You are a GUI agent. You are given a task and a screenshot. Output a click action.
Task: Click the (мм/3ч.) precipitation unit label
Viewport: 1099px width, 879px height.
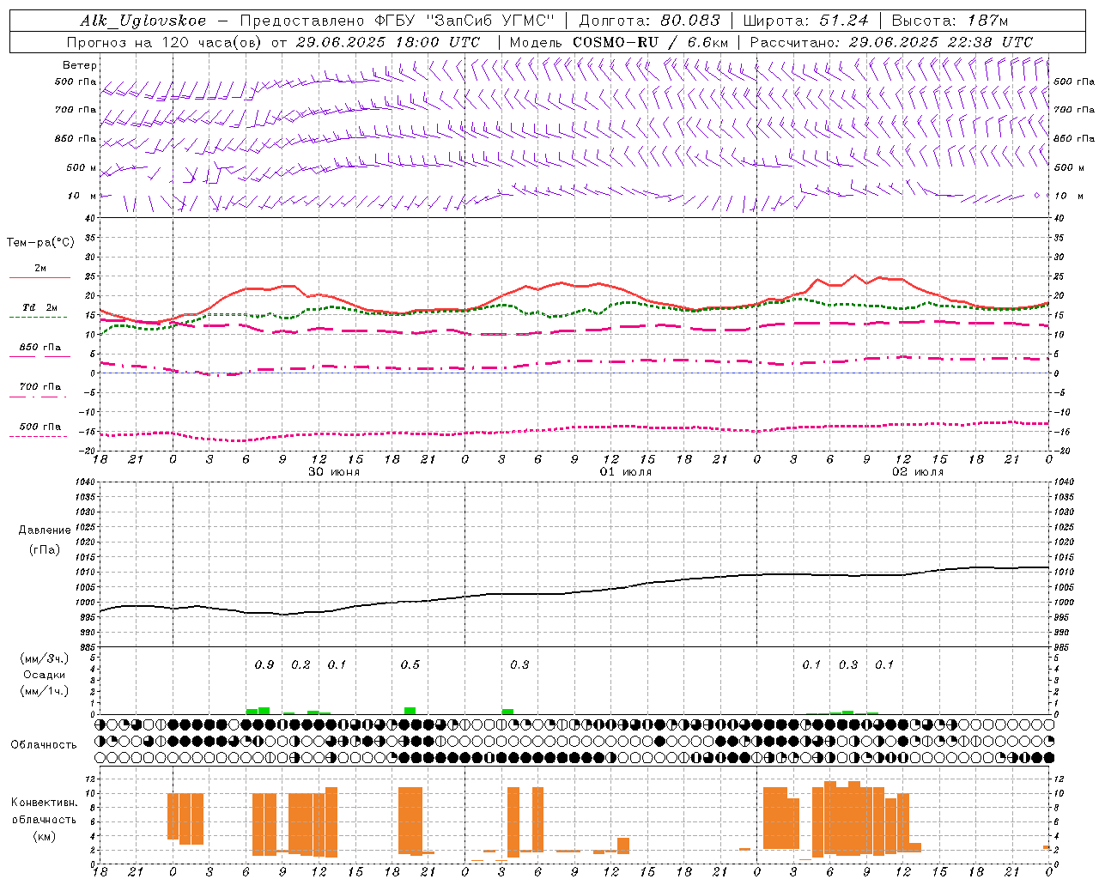tap(45, 658)
